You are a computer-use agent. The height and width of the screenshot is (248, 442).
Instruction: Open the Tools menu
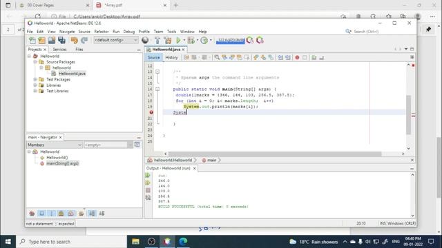point(171,32)
